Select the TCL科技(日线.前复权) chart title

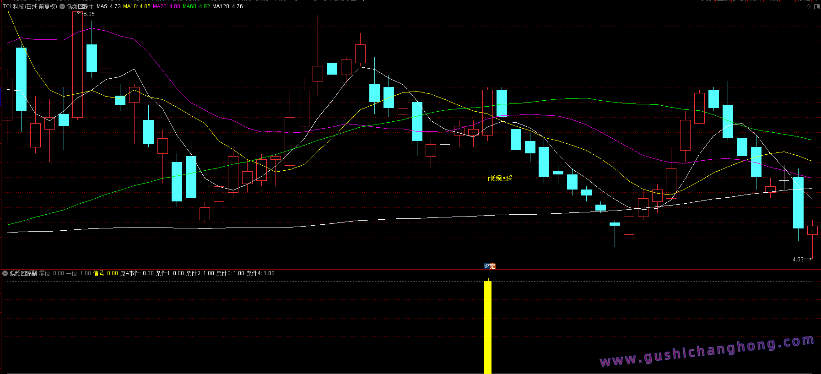[x=30, y=6]
